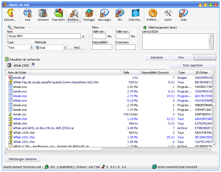Click the RAZ reset button
221x172 pixels.
tap(77, 47)
